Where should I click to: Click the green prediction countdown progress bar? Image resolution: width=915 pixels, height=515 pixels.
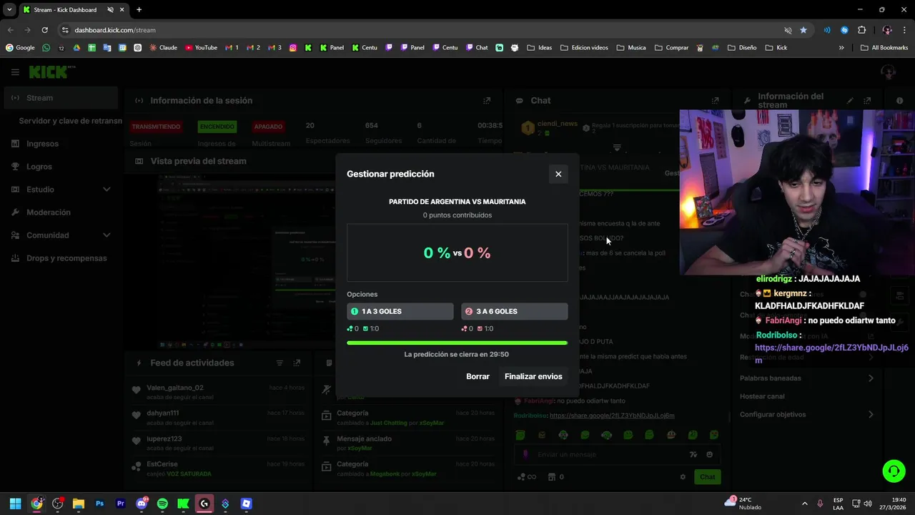click(457, 343)
